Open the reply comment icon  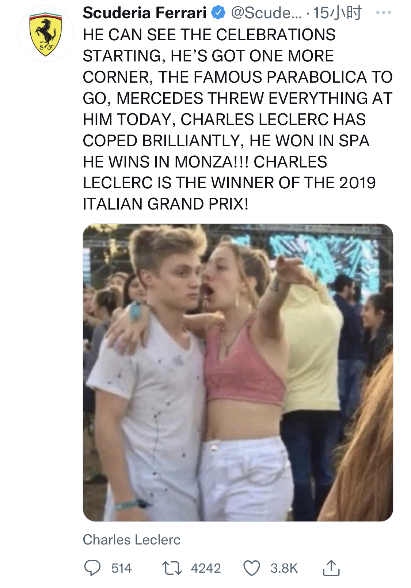92,568
